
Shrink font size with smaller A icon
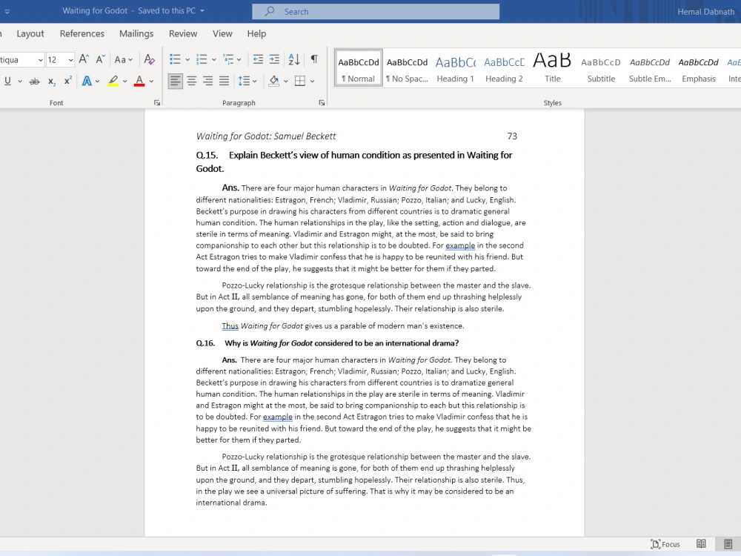100,59
